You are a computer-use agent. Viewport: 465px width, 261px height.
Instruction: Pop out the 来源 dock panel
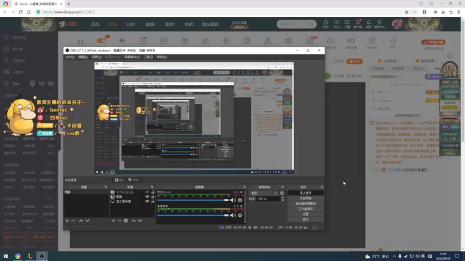152,187
